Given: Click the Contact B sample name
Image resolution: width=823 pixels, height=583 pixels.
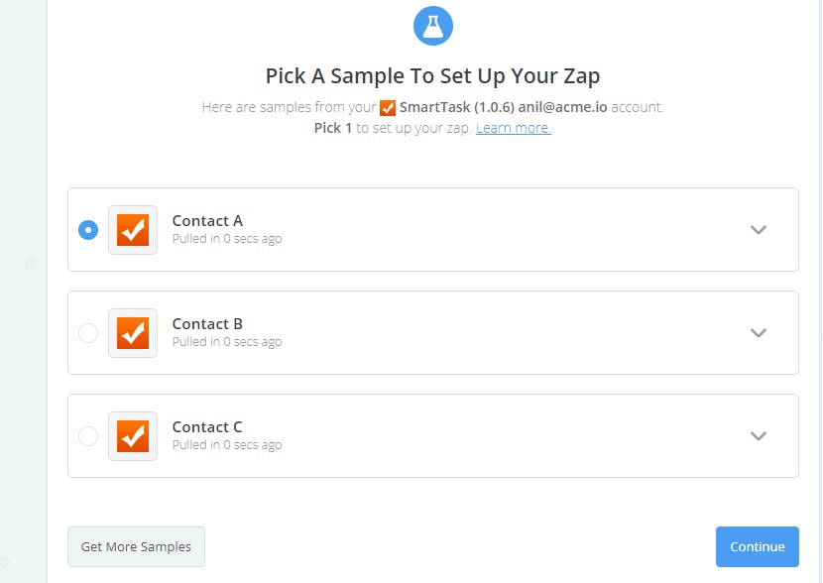Looking at the screenshot, I should [207, 324].
